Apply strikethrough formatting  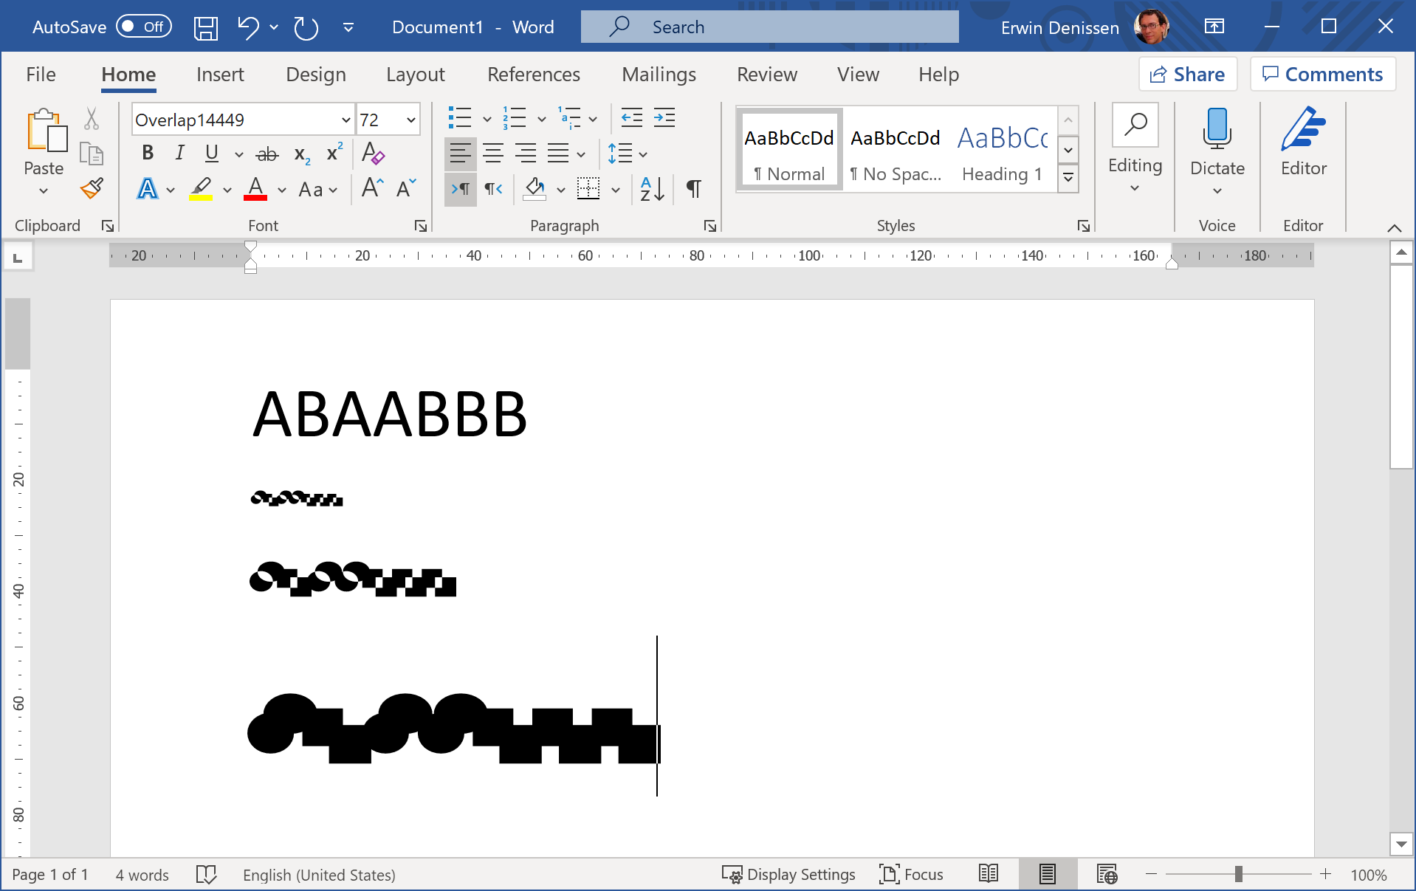click(267, 154)
